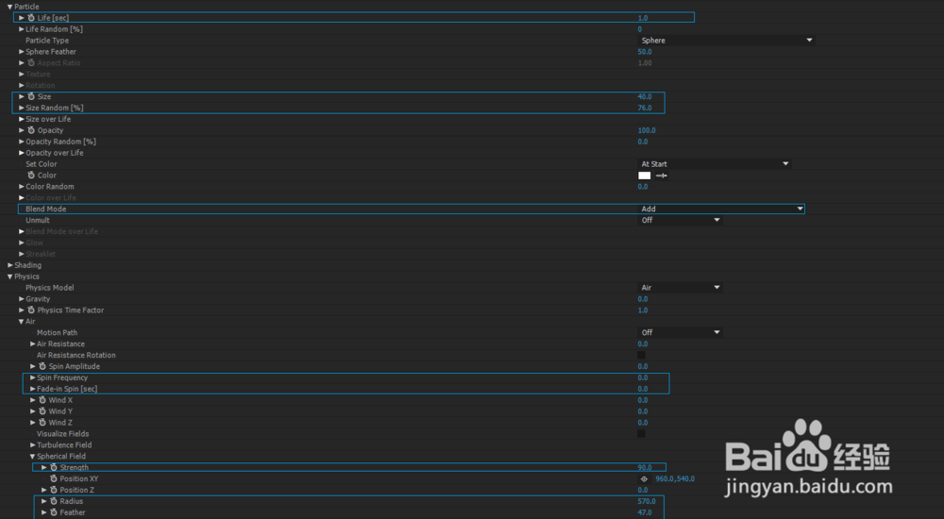The width and height of the screenshot is (944, 519).
Task: Expand Opacity over Life property
Action: [21, 153]
